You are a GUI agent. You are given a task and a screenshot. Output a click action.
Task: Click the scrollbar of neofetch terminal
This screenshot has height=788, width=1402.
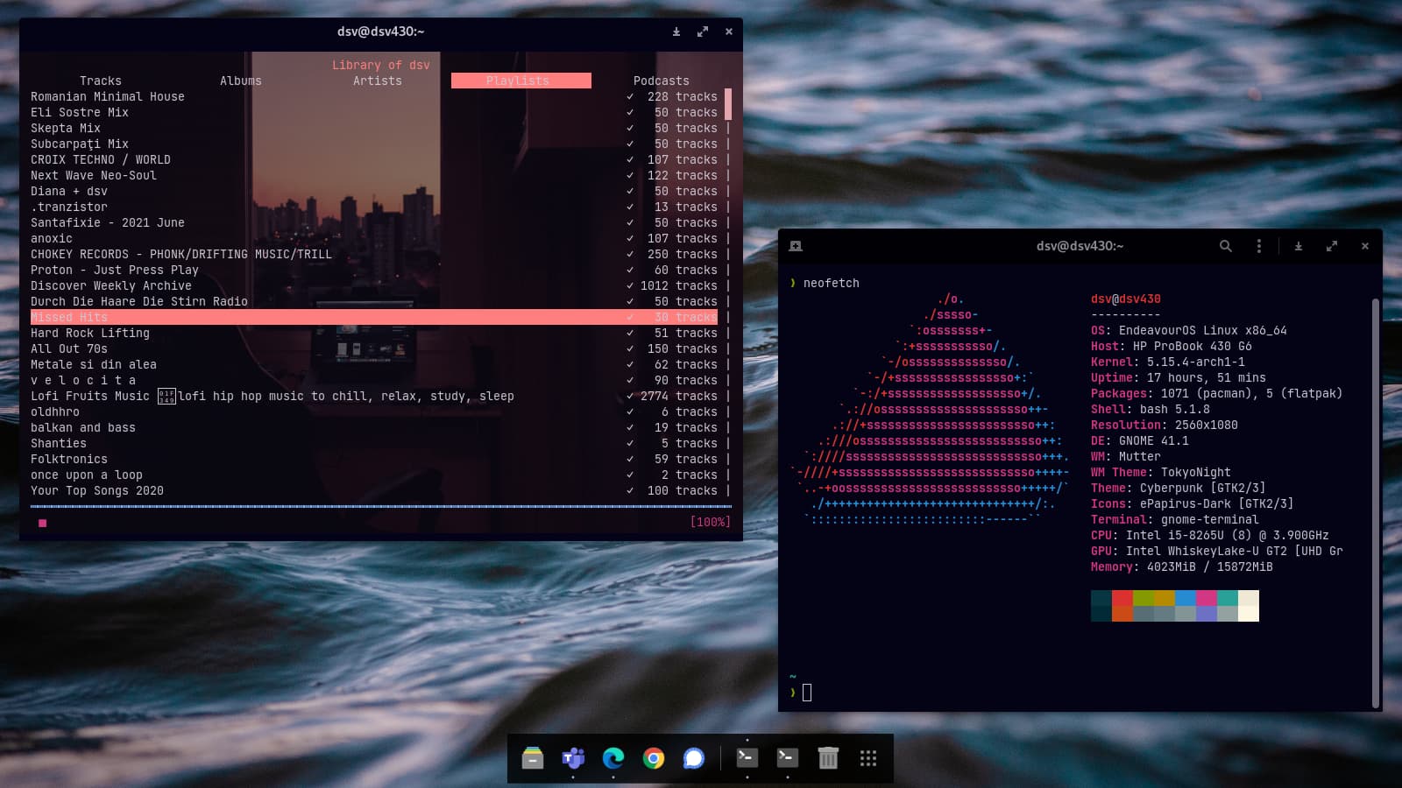tap(1376, 503)
